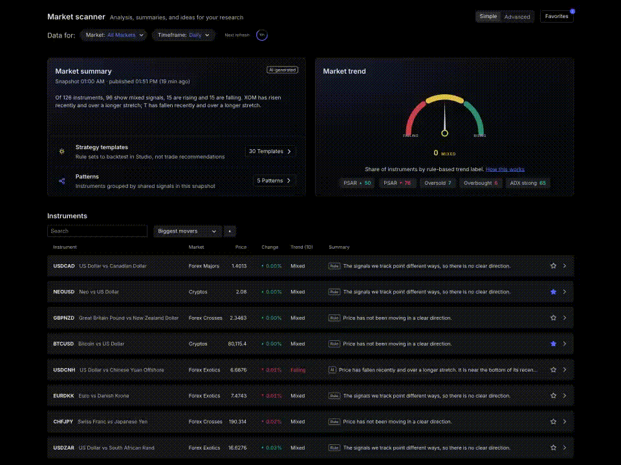The width and height of the screenshot is (621, 465).
Task: Click the Rule badge in CHFJPY row
Action: pos(334,422)
